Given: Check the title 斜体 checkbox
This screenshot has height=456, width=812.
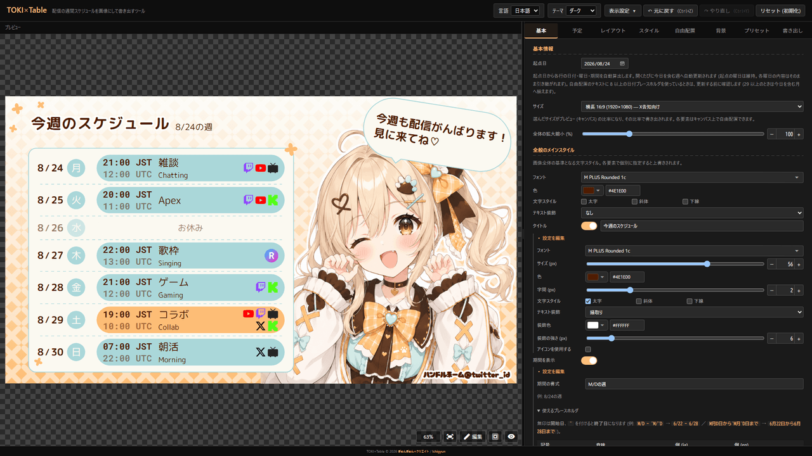Looking at the screenshot, I should coord(639,301).
